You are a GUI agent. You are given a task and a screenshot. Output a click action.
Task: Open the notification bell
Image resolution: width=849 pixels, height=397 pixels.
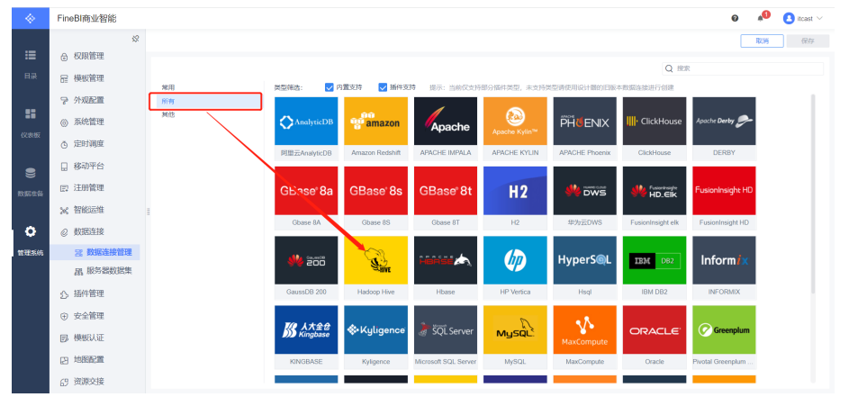click(760, 18)
